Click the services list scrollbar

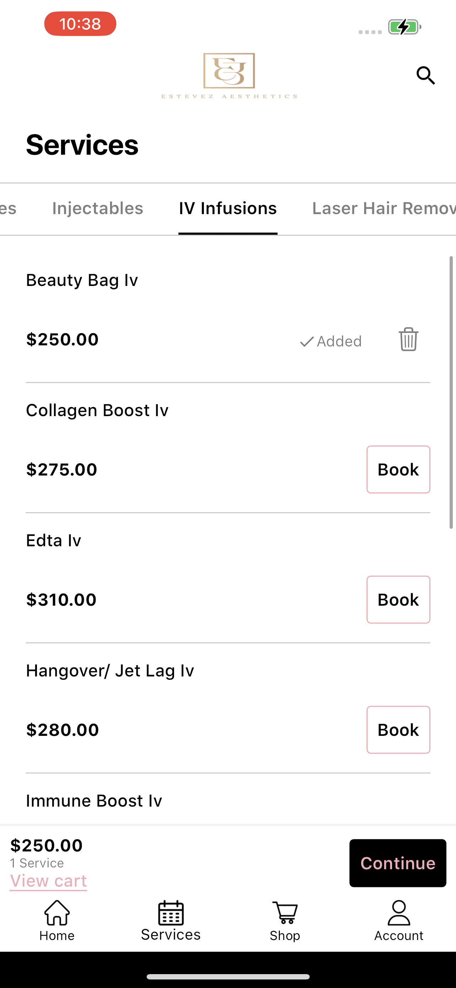tap(451, 392)
